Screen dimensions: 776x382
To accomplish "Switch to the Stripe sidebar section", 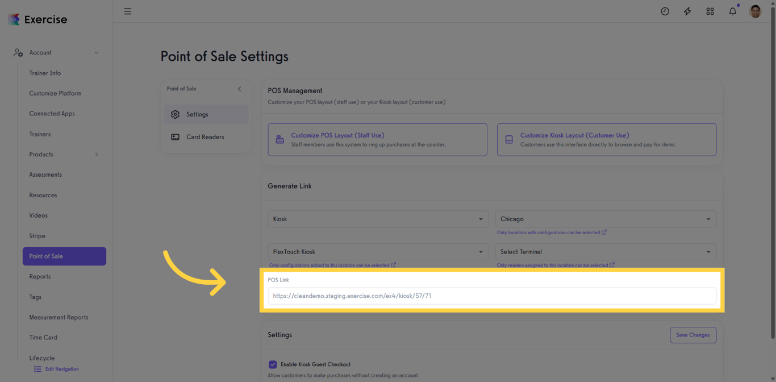I will click(x=38, y=235).
